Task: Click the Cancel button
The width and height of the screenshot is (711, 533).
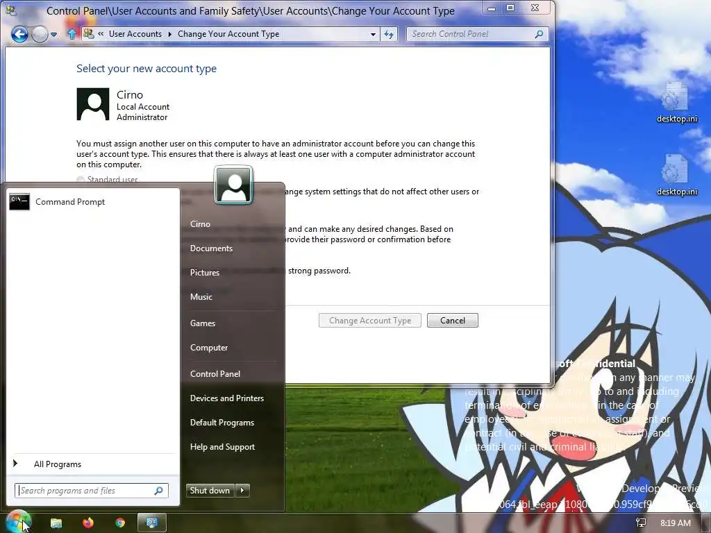Action: 452,321
